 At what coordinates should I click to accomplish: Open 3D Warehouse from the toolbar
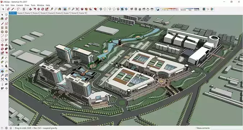pyautogui.click(x=82, y=9)
